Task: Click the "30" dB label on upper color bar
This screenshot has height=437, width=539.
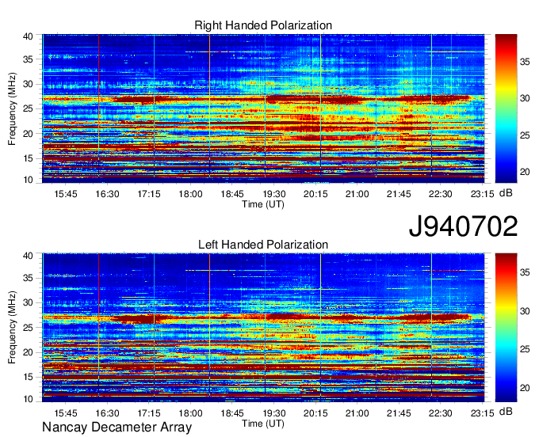Action: coord(525,98)
